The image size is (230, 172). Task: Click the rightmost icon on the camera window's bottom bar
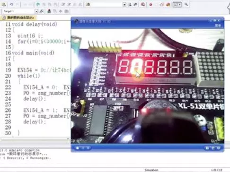point(219,148)
